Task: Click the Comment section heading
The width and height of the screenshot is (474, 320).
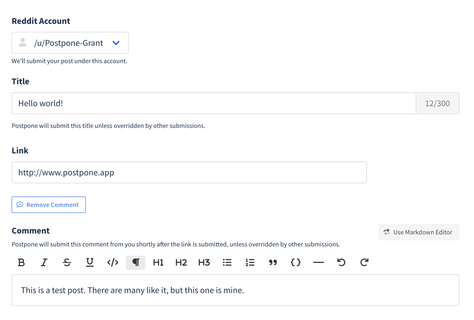Action: tap(31, 231)
